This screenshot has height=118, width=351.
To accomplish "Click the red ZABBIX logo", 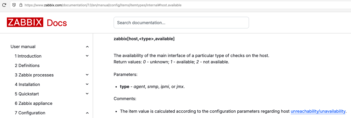I will pyautogui.click(x=25, y=23).
